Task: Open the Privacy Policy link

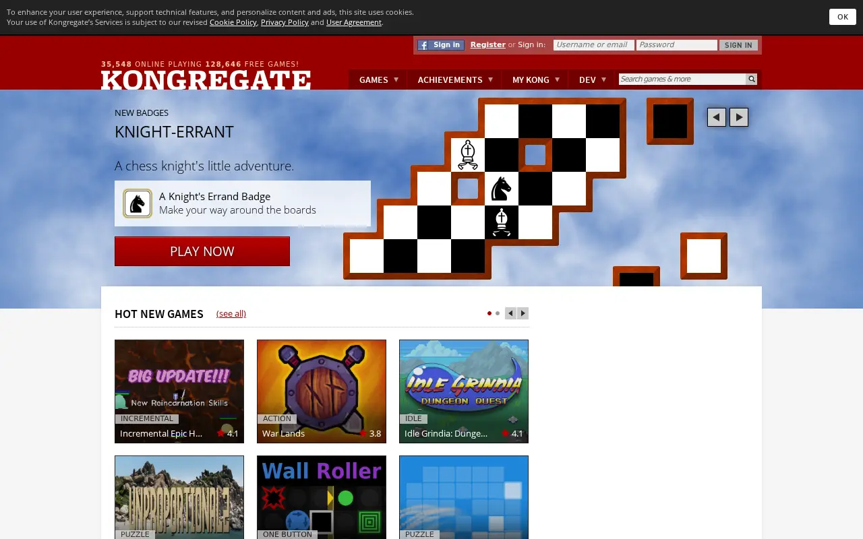Action: (x=285, y=22)
